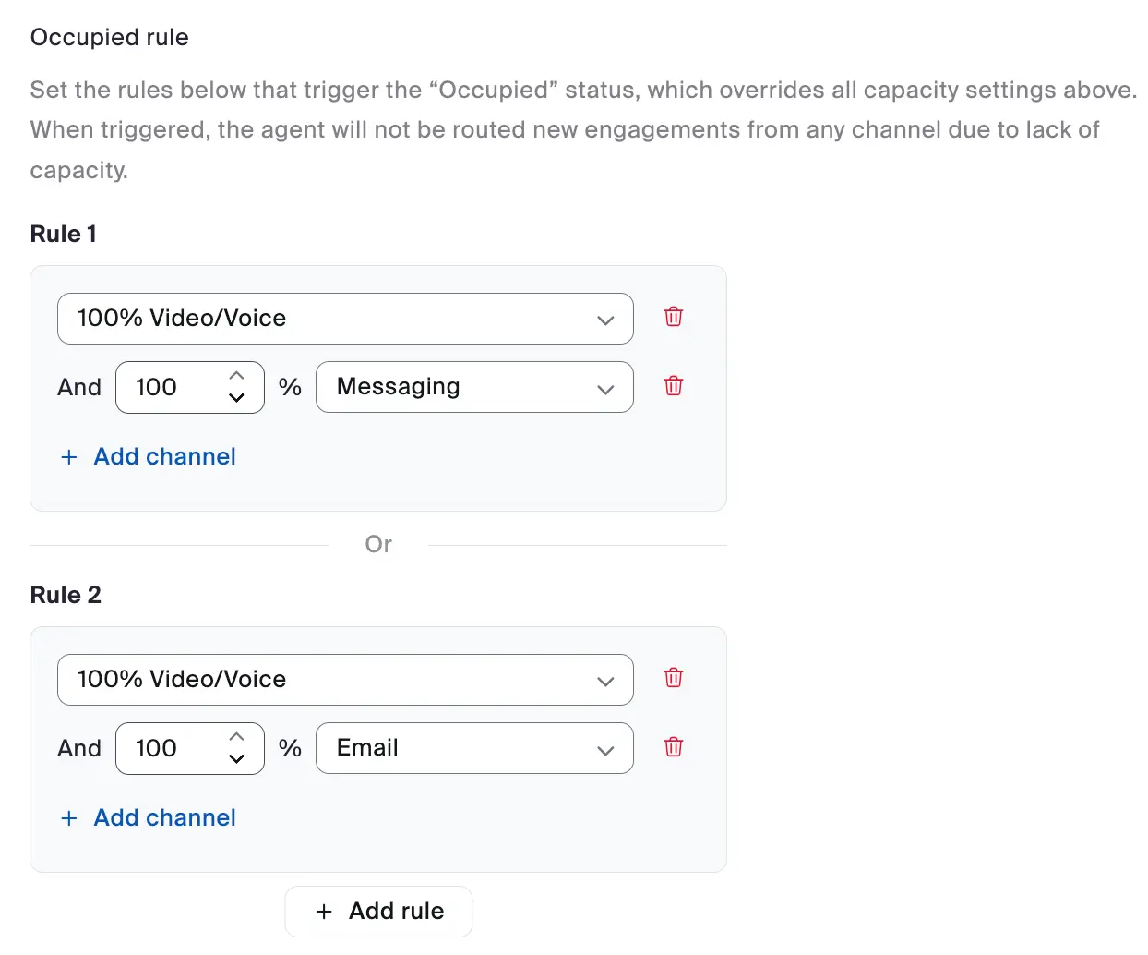Image resolution: width=1148 pixels, height=955 pixels.
Task: Delete the Messaging condition in Rule 1
Action: (x=674, y=386)
